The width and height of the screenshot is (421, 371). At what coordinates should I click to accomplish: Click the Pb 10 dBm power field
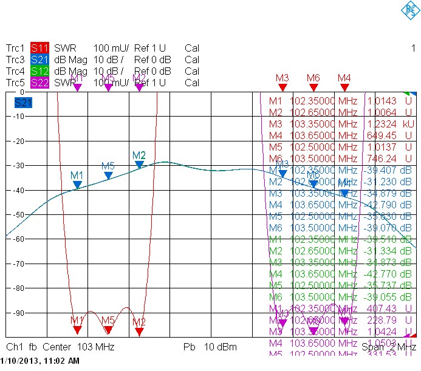point(210,347)
